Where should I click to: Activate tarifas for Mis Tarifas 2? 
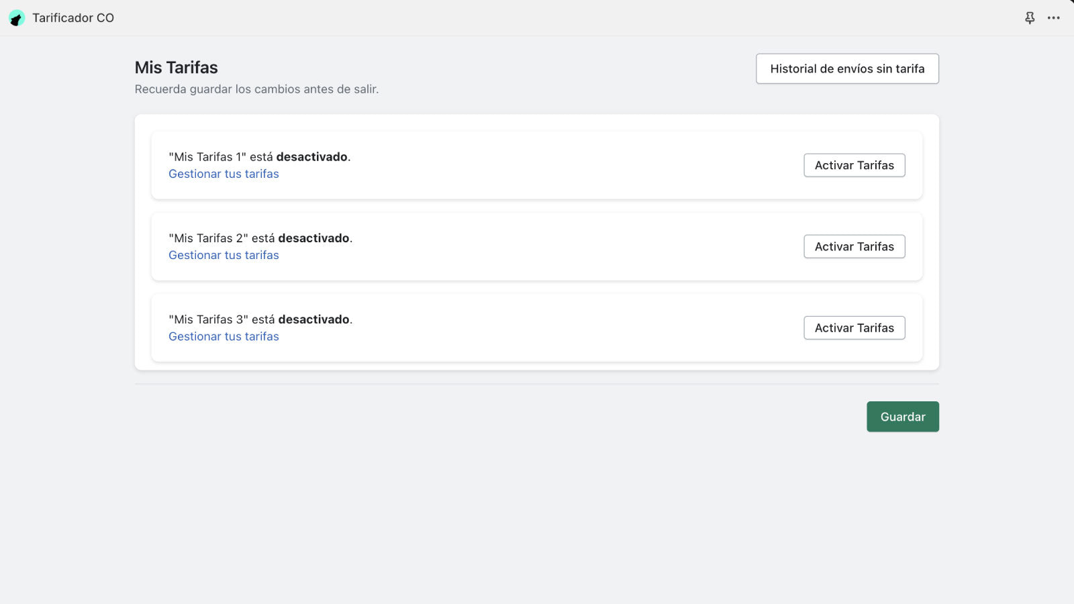click(855, 246)
